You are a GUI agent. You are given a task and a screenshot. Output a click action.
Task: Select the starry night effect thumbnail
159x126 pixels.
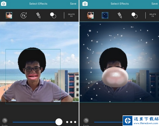[105, 15]
